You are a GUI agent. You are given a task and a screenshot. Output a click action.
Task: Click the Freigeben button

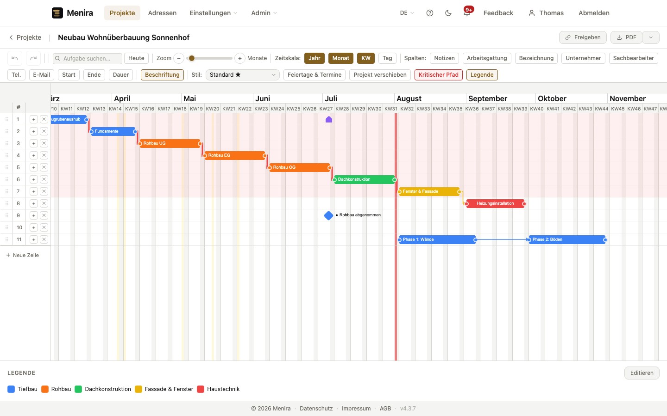pyautogui.click(x=583, y=37)
